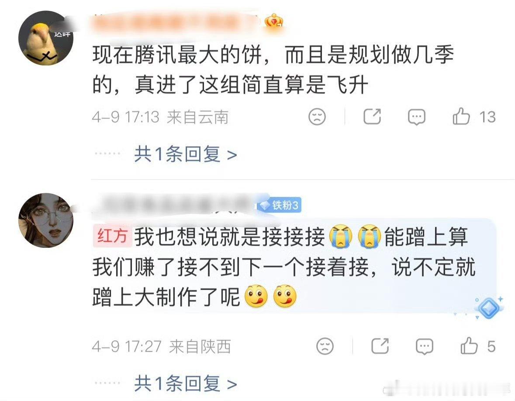The image size is (515, 401).
Task: Tap the reply icon on Shaanxi comment
Action: pyautogui.click(x=424, y=346)
